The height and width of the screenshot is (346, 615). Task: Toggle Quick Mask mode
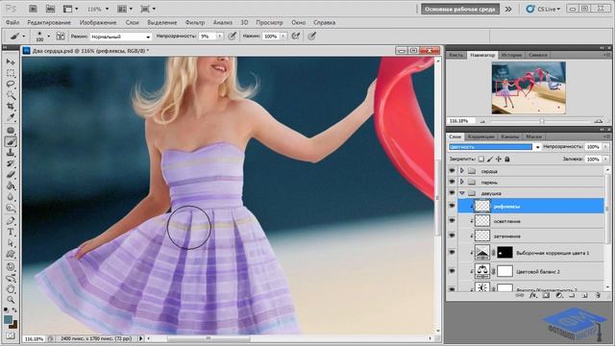click(11, 335)
